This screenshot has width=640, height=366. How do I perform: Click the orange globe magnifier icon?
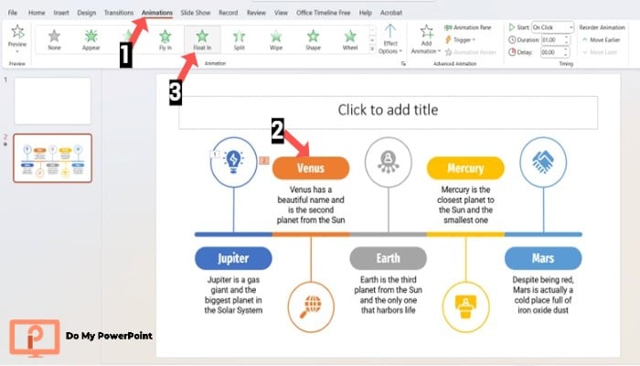tap(311, 307)
